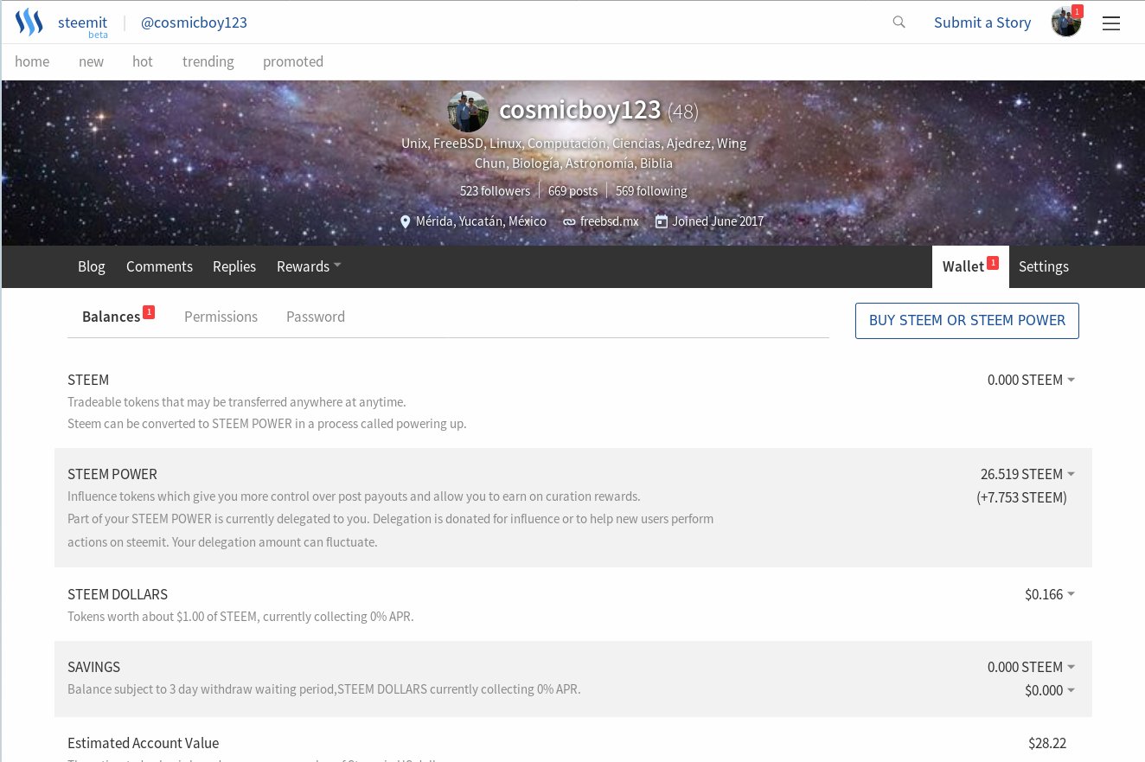1145x762 pixels.
Task: Switch to the Replies tab
Action: [x=234, y=266]
